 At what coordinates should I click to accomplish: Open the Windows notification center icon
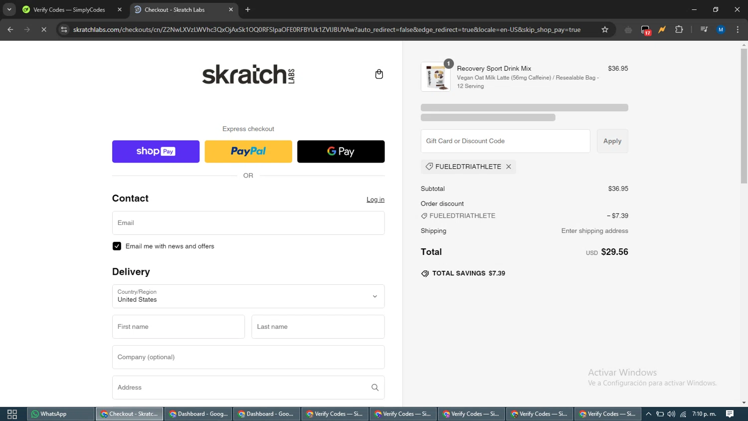tap(730, 414)
